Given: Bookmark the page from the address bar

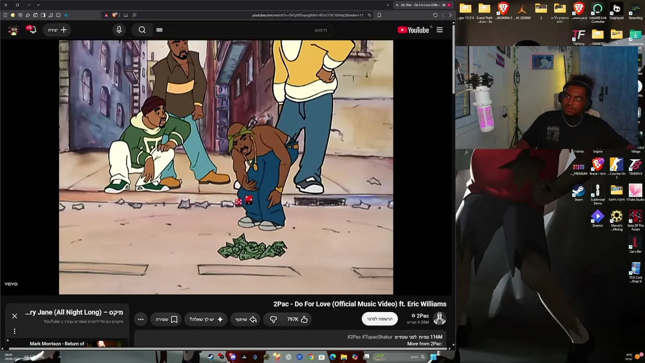Looking at the screenshot, I should pyautogui.click(x=379, y=15).
